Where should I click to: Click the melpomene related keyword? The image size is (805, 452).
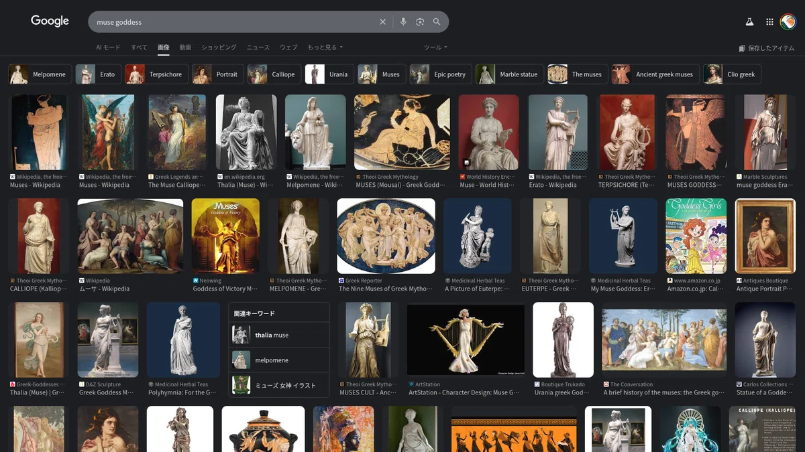(279, 360)
